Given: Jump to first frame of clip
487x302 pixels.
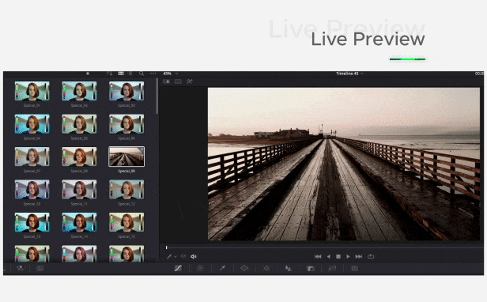Looking at the screenshot, I should point(318,257).
